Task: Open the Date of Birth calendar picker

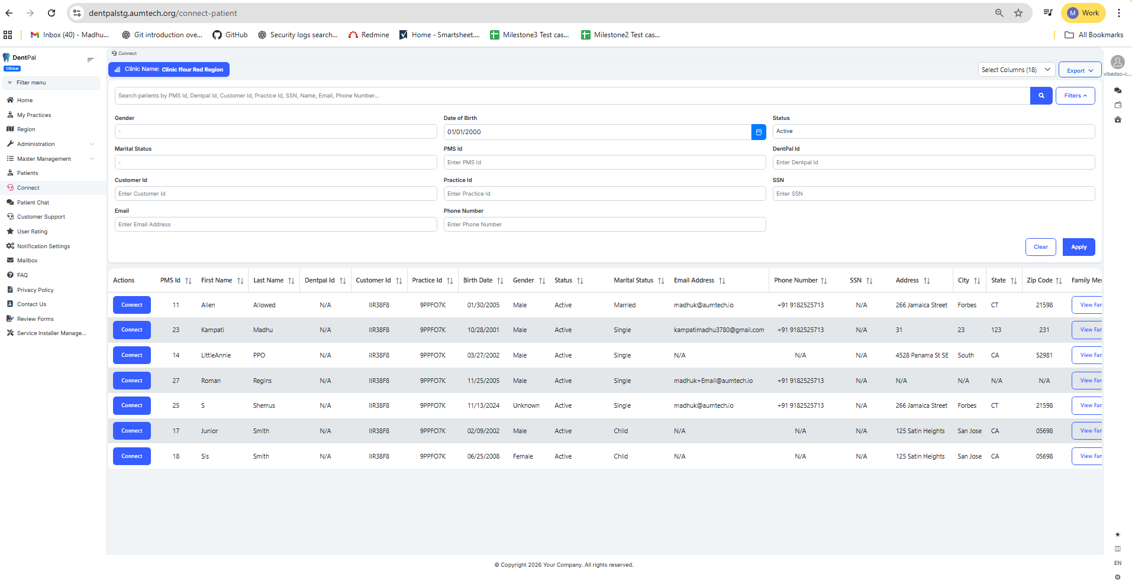Action: (758, 132)
